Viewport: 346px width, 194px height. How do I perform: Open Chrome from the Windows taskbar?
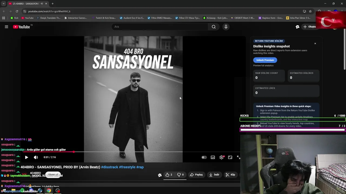click(49, 190)
